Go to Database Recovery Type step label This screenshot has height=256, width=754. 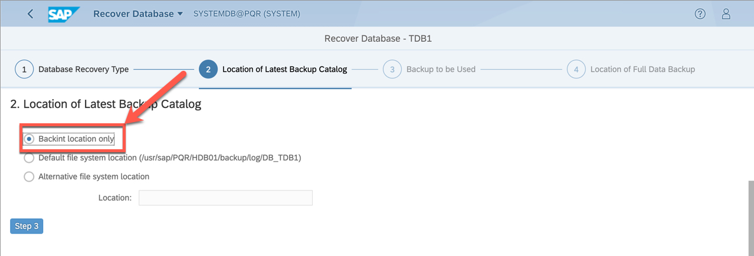point(83,69)
